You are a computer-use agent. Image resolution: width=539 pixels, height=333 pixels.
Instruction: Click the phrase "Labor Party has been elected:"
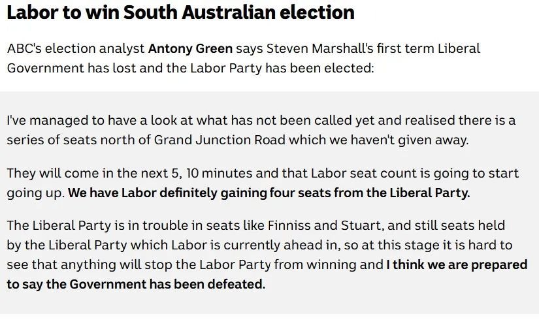coord(282,68)
